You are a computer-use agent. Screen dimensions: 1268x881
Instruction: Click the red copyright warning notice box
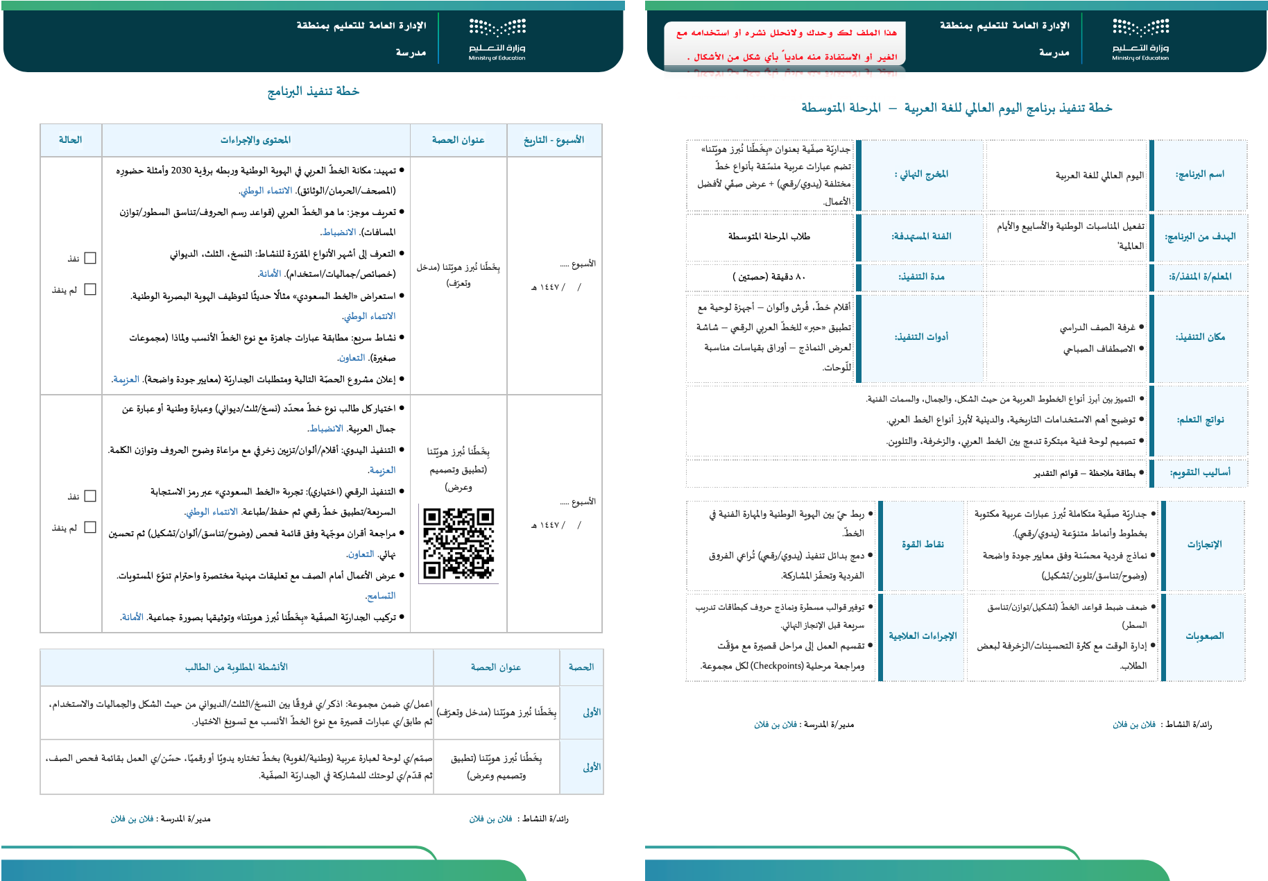pos(785,44)
